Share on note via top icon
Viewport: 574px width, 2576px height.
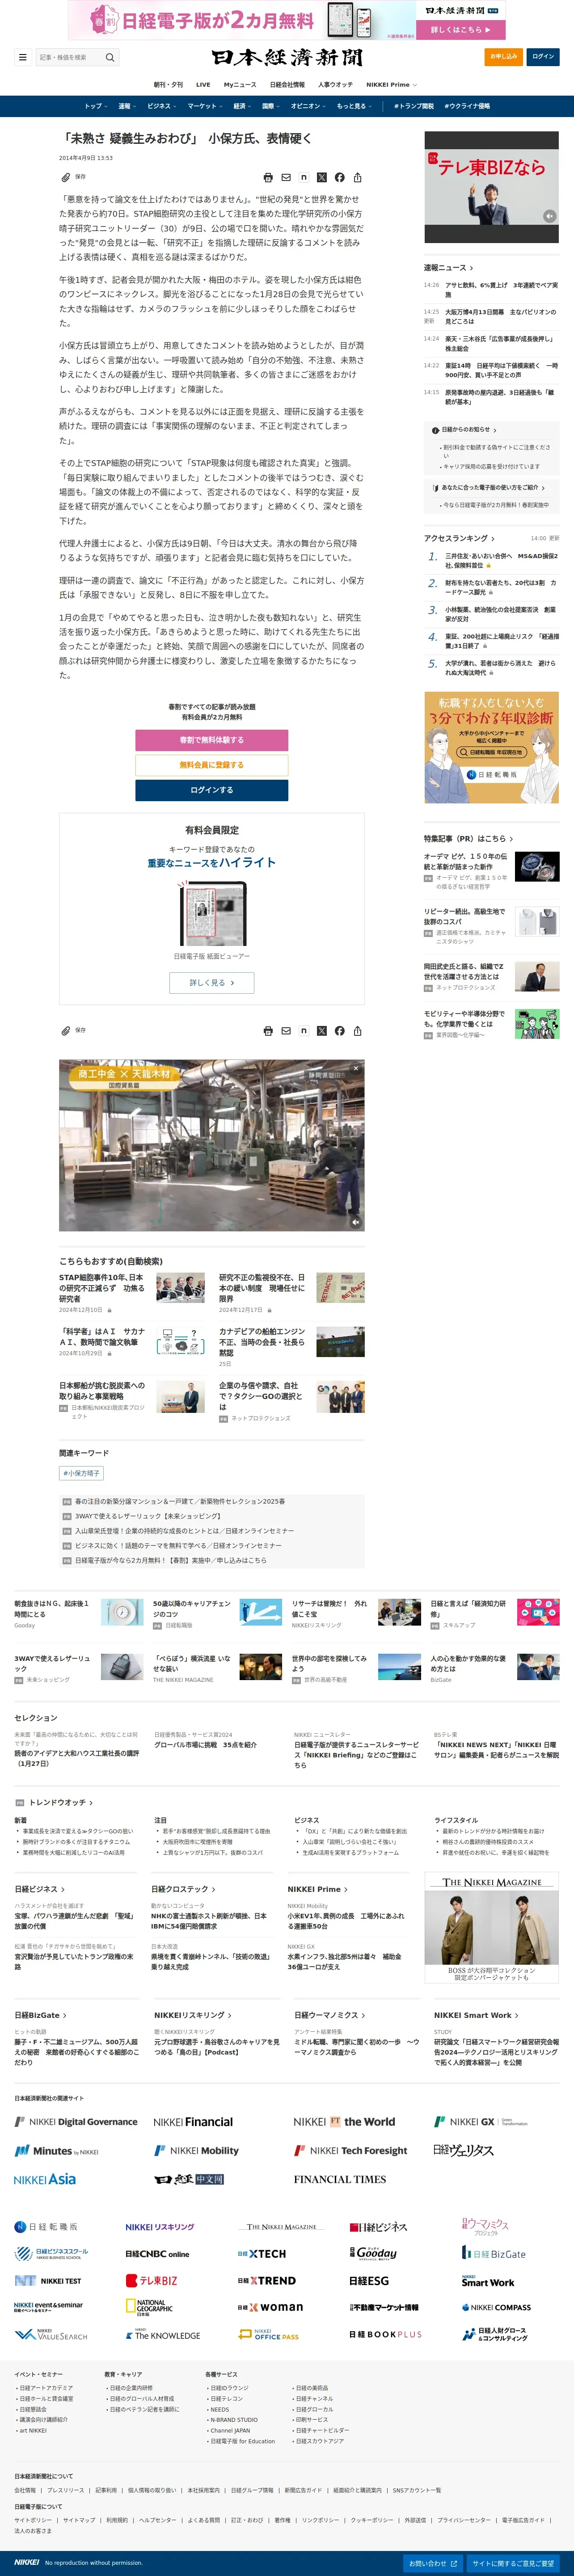[x=304, y=177]
